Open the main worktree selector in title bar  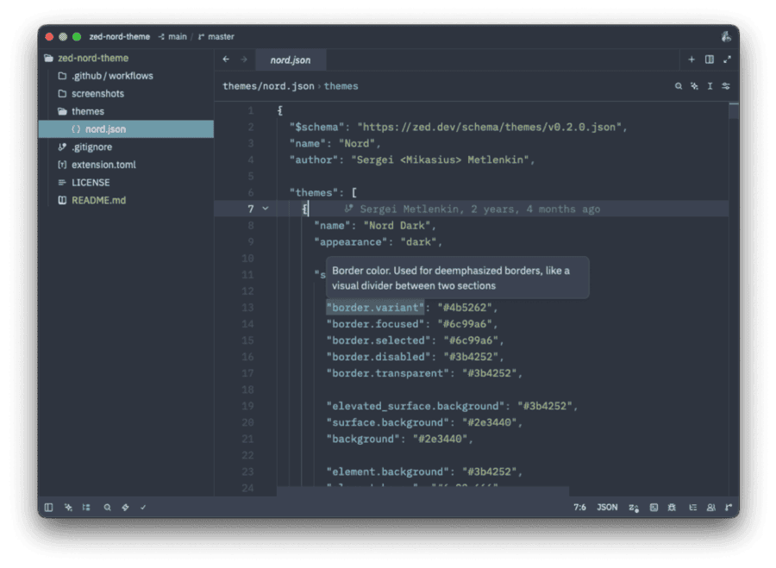(x=172, y=36)
